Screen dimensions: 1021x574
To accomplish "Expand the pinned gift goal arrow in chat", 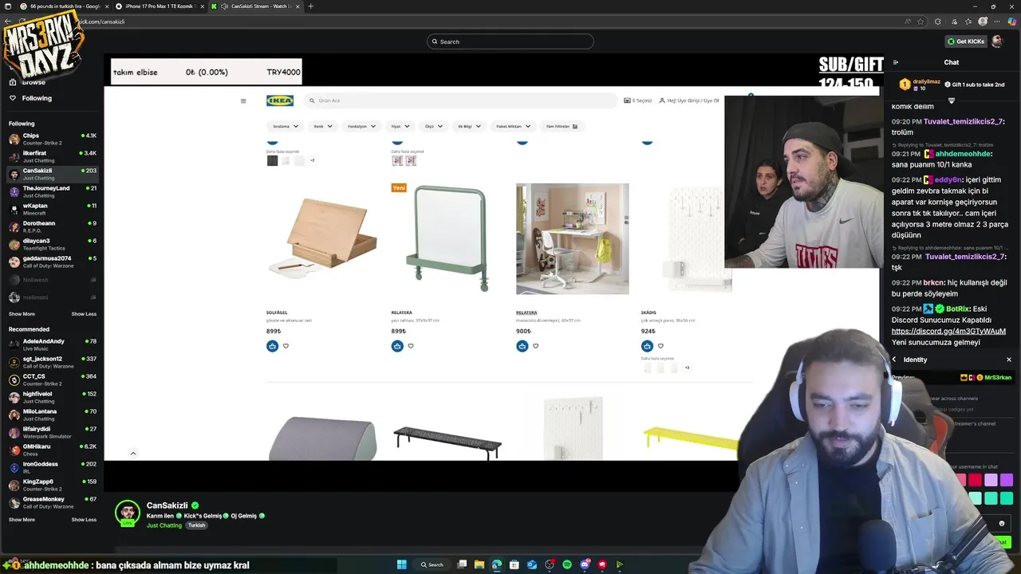I will [x=951, y=101].
